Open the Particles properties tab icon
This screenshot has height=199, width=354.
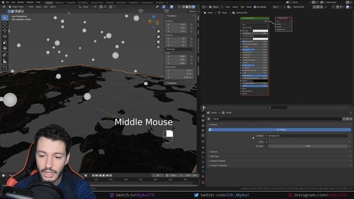(203, 157)
